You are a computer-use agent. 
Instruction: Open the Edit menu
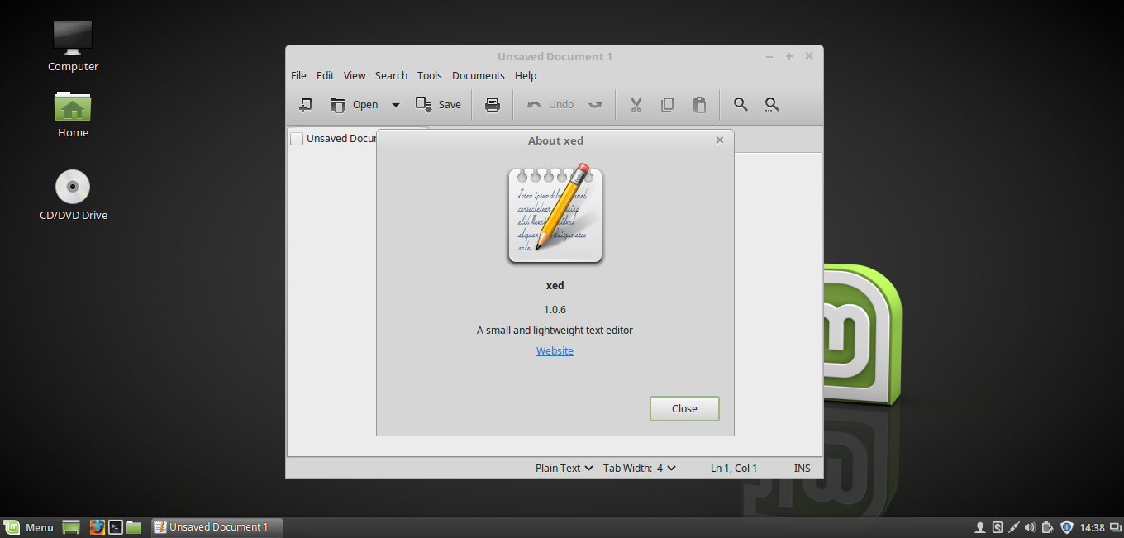pos(326,75)
